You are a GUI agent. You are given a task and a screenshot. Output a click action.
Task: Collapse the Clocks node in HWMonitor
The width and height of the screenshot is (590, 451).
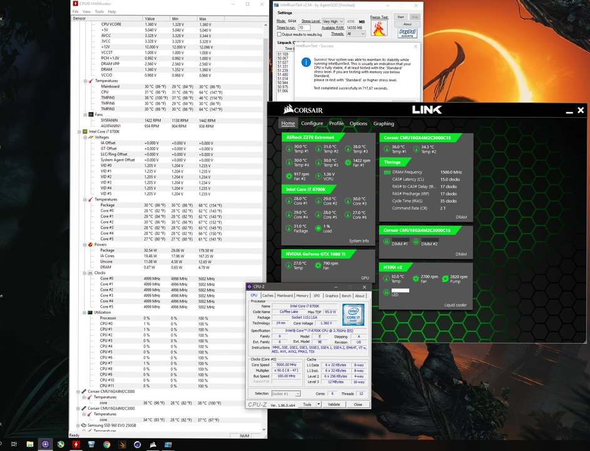85,273
